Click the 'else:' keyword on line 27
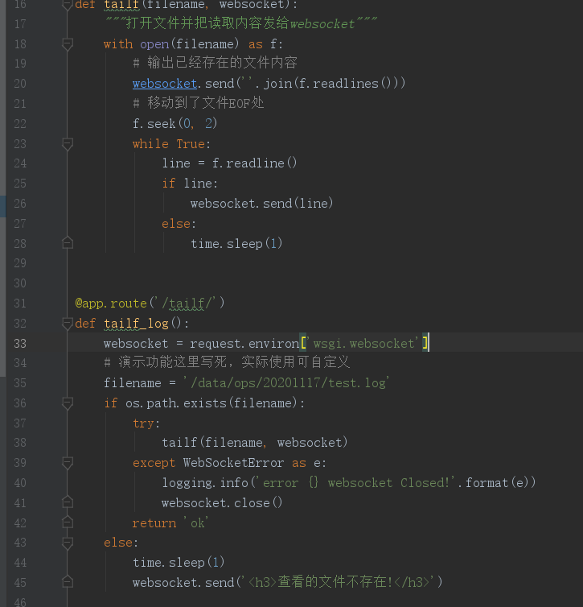Viewport: 583px width, 607px height. click(179, 224)
